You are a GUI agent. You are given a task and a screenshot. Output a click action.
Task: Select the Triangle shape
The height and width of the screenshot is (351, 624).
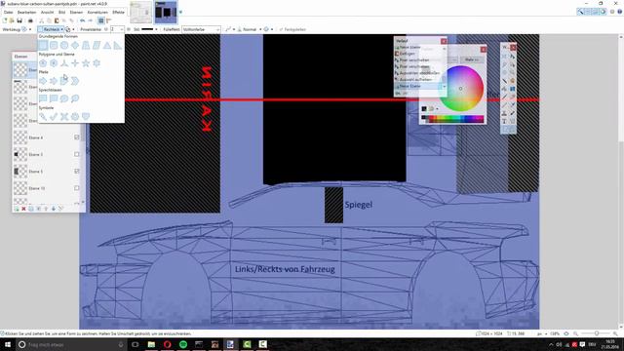point(107,46)
